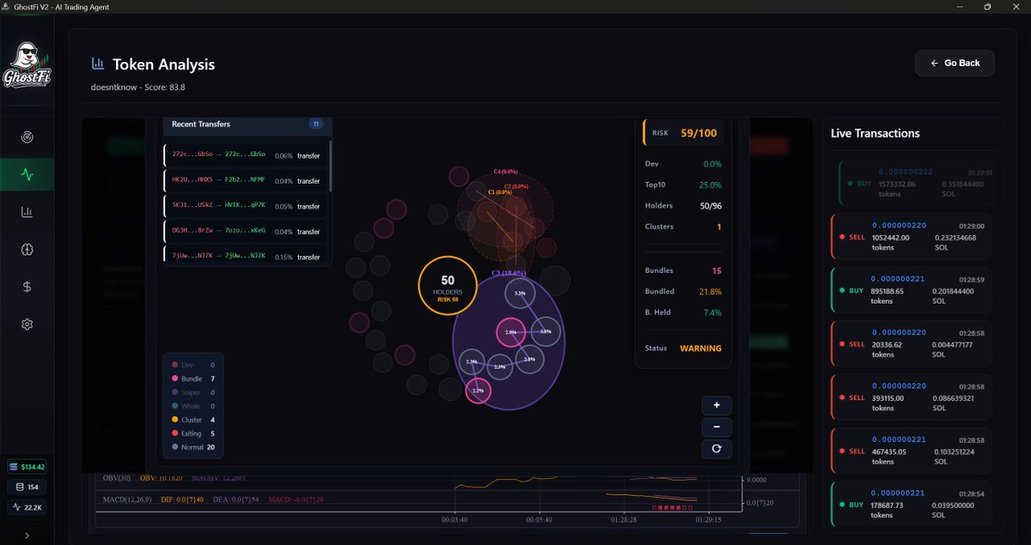Toggle the Dev legend filter

pos(193,365)
